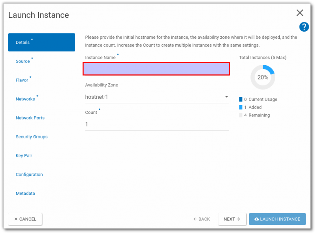
Task: Switch to the Source step
Action: [23, 61]
